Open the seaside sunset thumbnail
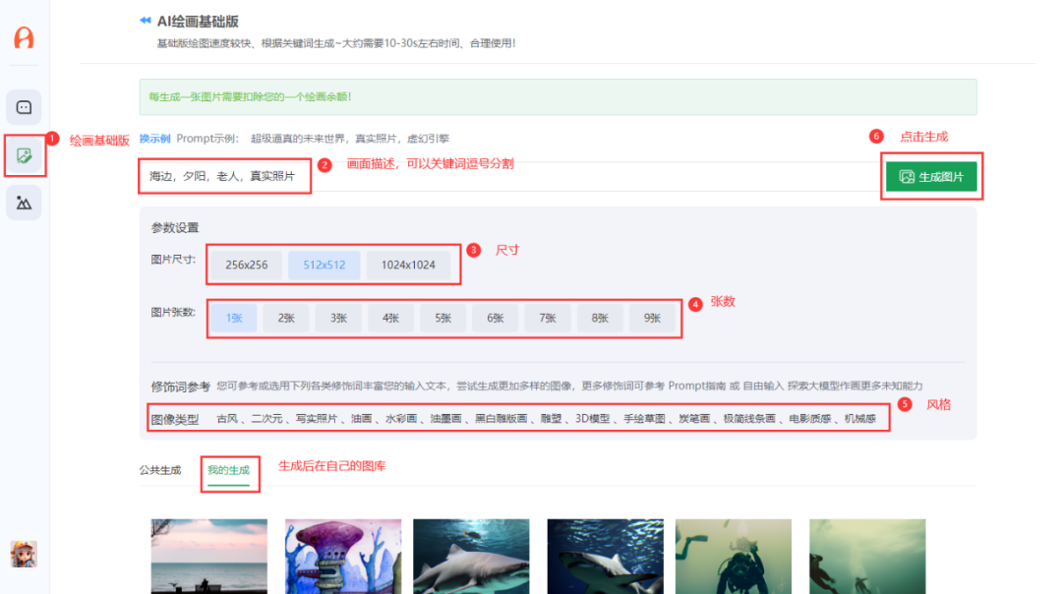1062x594 pixels. 207,557
